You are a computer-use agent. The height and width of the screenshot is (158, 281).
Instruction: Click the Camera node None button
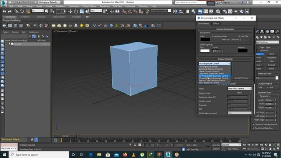click(x=239, y=93)
